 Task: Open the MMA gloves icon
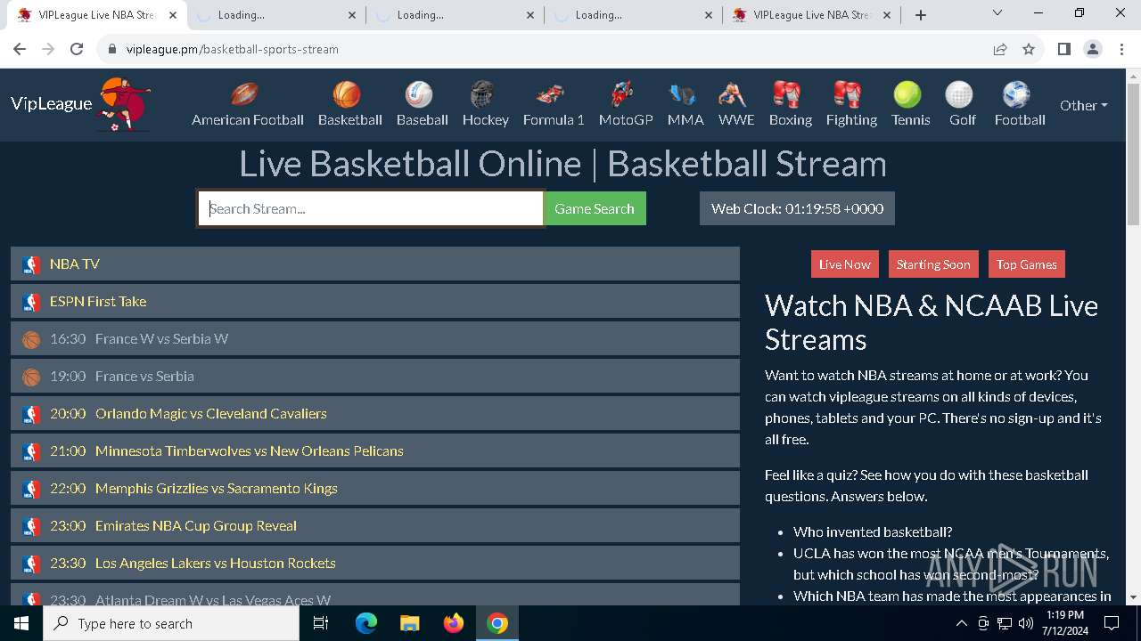(682, 93)
